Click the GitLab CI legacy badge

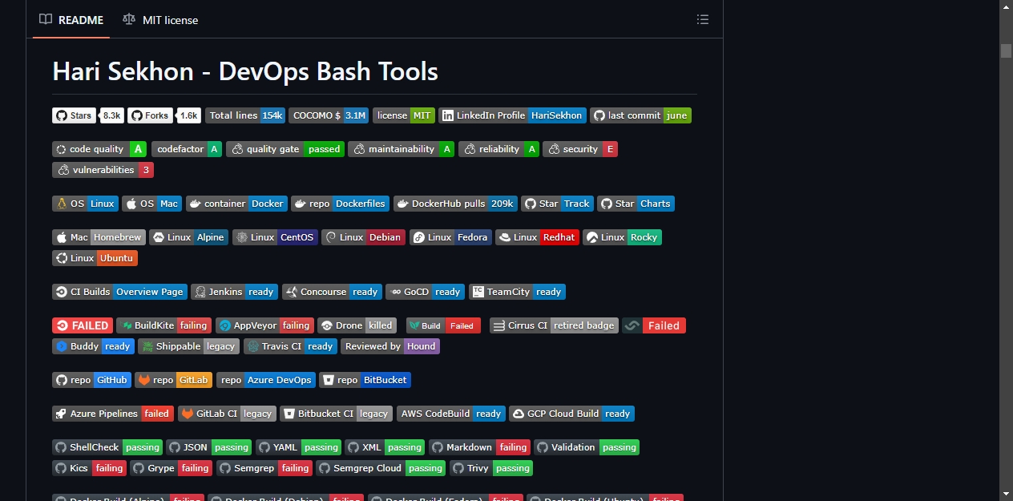pos(227,414)
